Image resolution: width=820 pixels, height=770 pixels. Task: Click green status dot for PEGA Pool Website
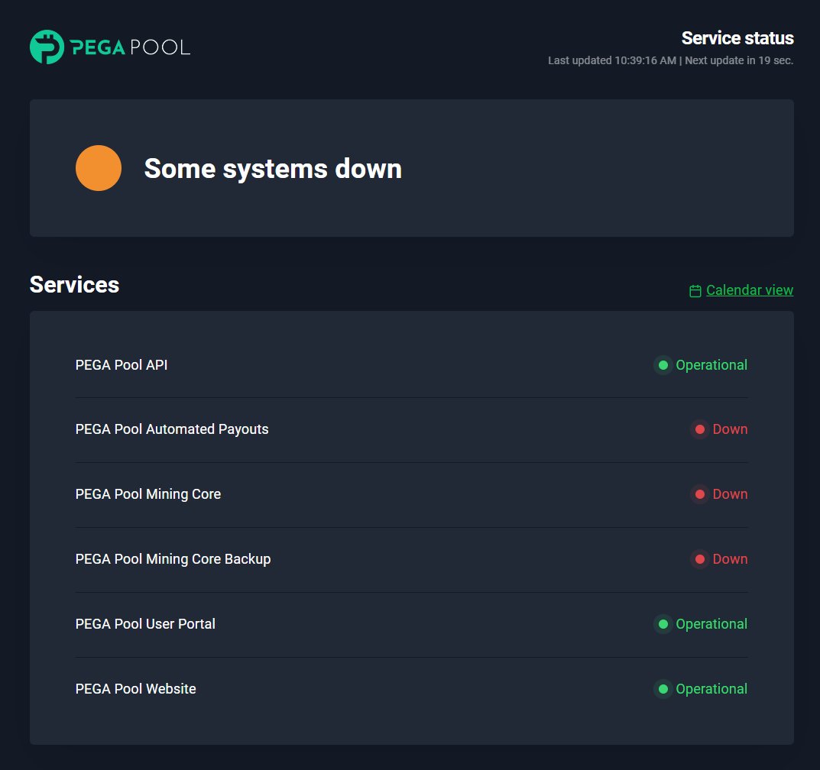click(x=663, y=689)
